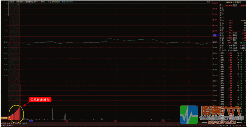Click the tall white volume bar at open
247x127 pixels.
tap(20, 101)
